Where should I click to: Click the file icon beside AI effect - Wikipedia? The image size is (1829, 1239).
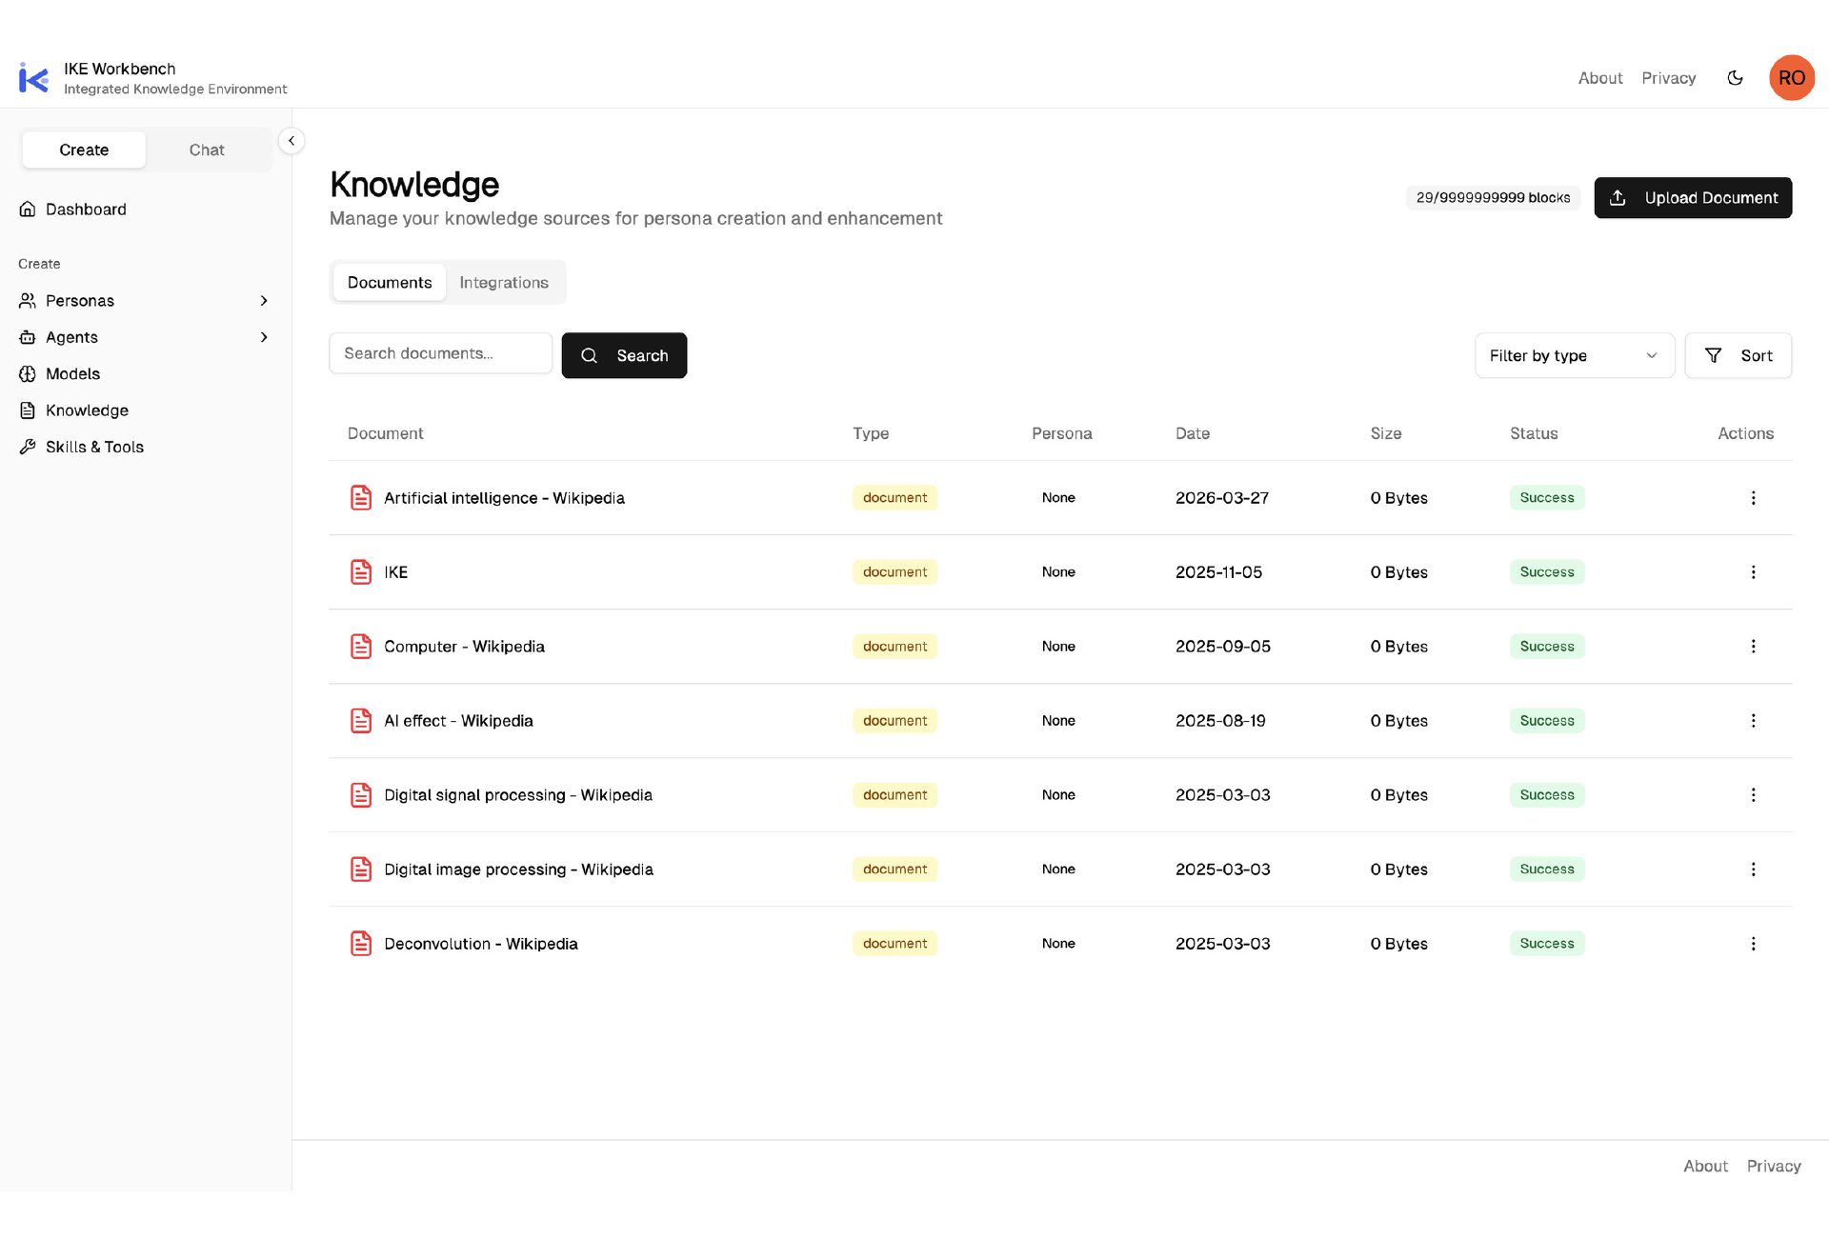361,721
